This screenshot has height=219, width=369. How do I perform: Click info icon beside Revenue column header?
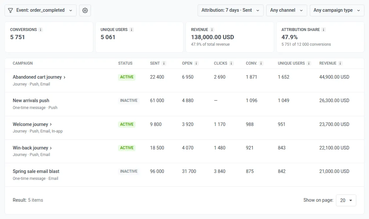pos(340,63)
